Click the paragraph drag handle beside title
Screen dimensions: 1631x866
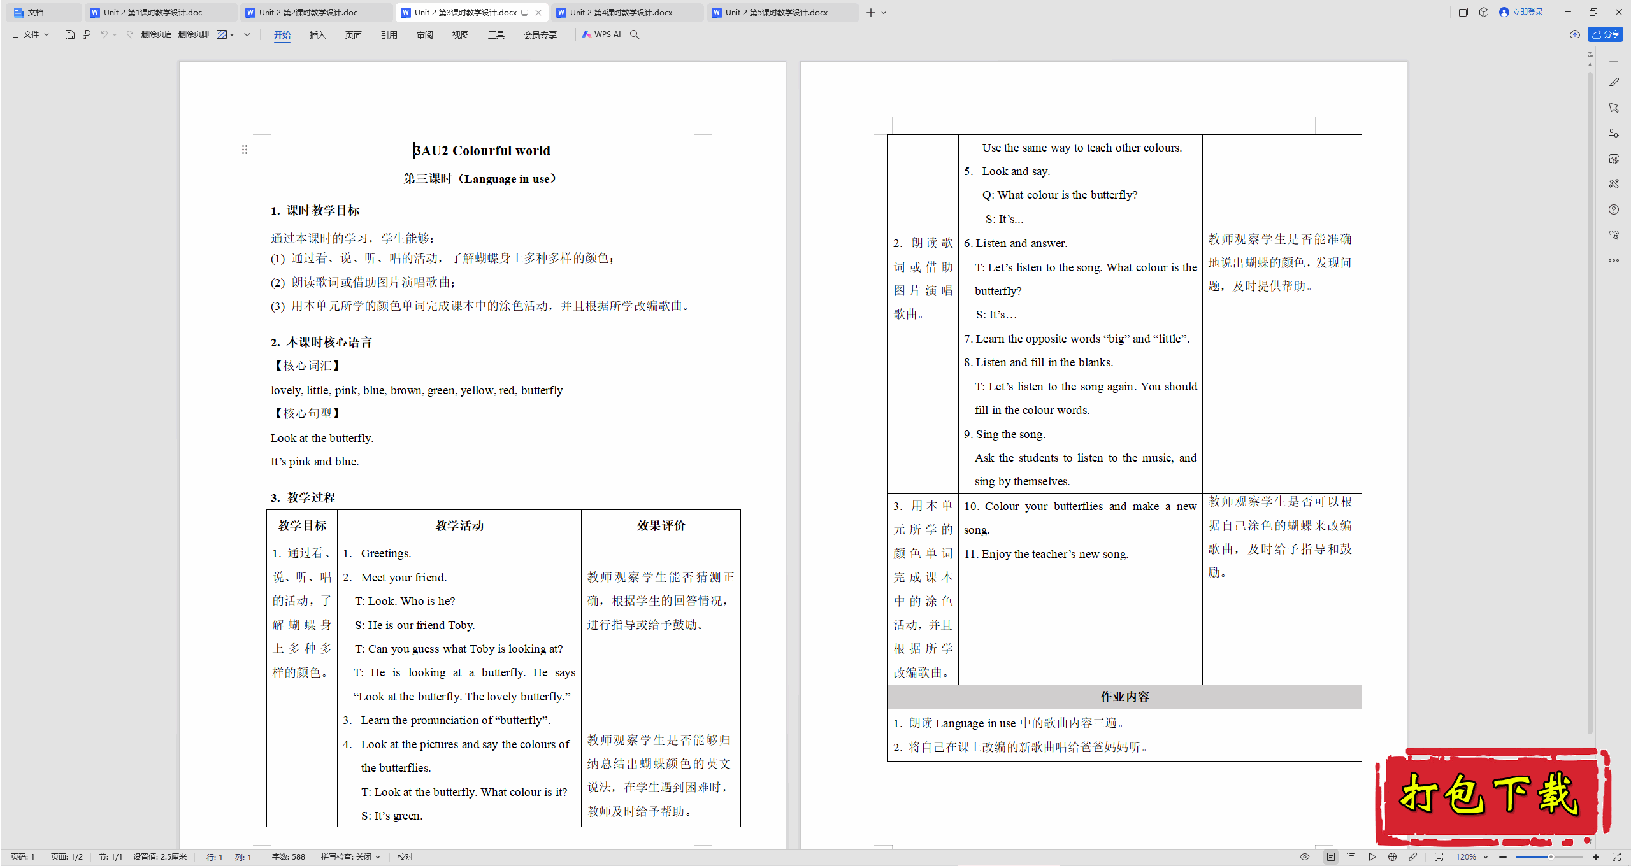coord(245,150)
